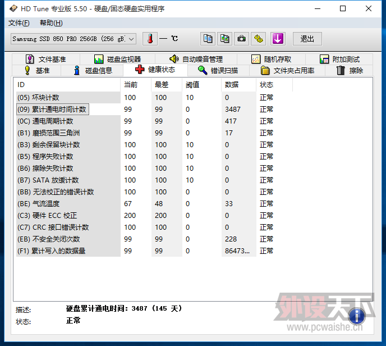Click the HD Tune title bar app icon

pyautogui.click(x=13, y=8)
